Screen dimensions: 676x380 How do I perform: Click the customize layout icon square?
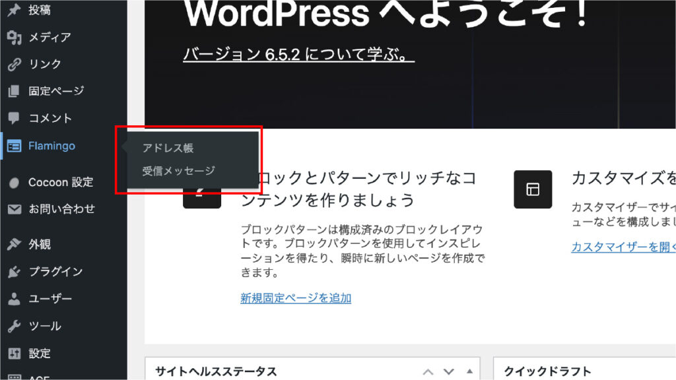point(533,190)
